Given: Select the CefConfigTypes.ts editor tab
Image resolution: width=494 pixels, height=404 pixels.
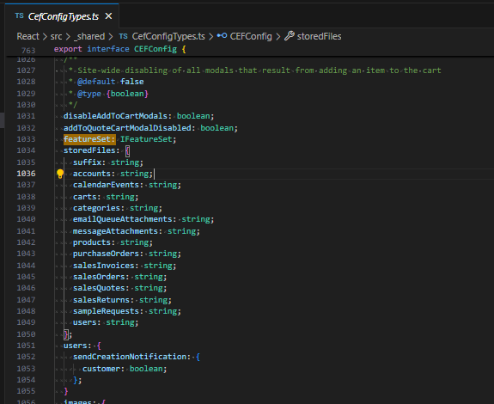Looking at the screenshot, I should 62,16.
